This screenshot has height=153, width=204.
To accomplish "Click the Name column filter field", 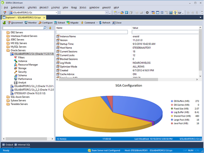I will point(92,32).
